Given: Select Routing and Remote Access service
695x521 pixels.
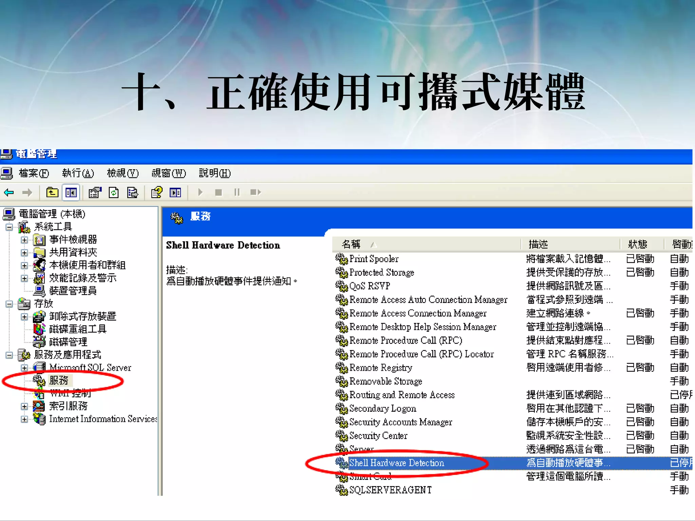Looking at the screenshot, I should tap(402, 395).
